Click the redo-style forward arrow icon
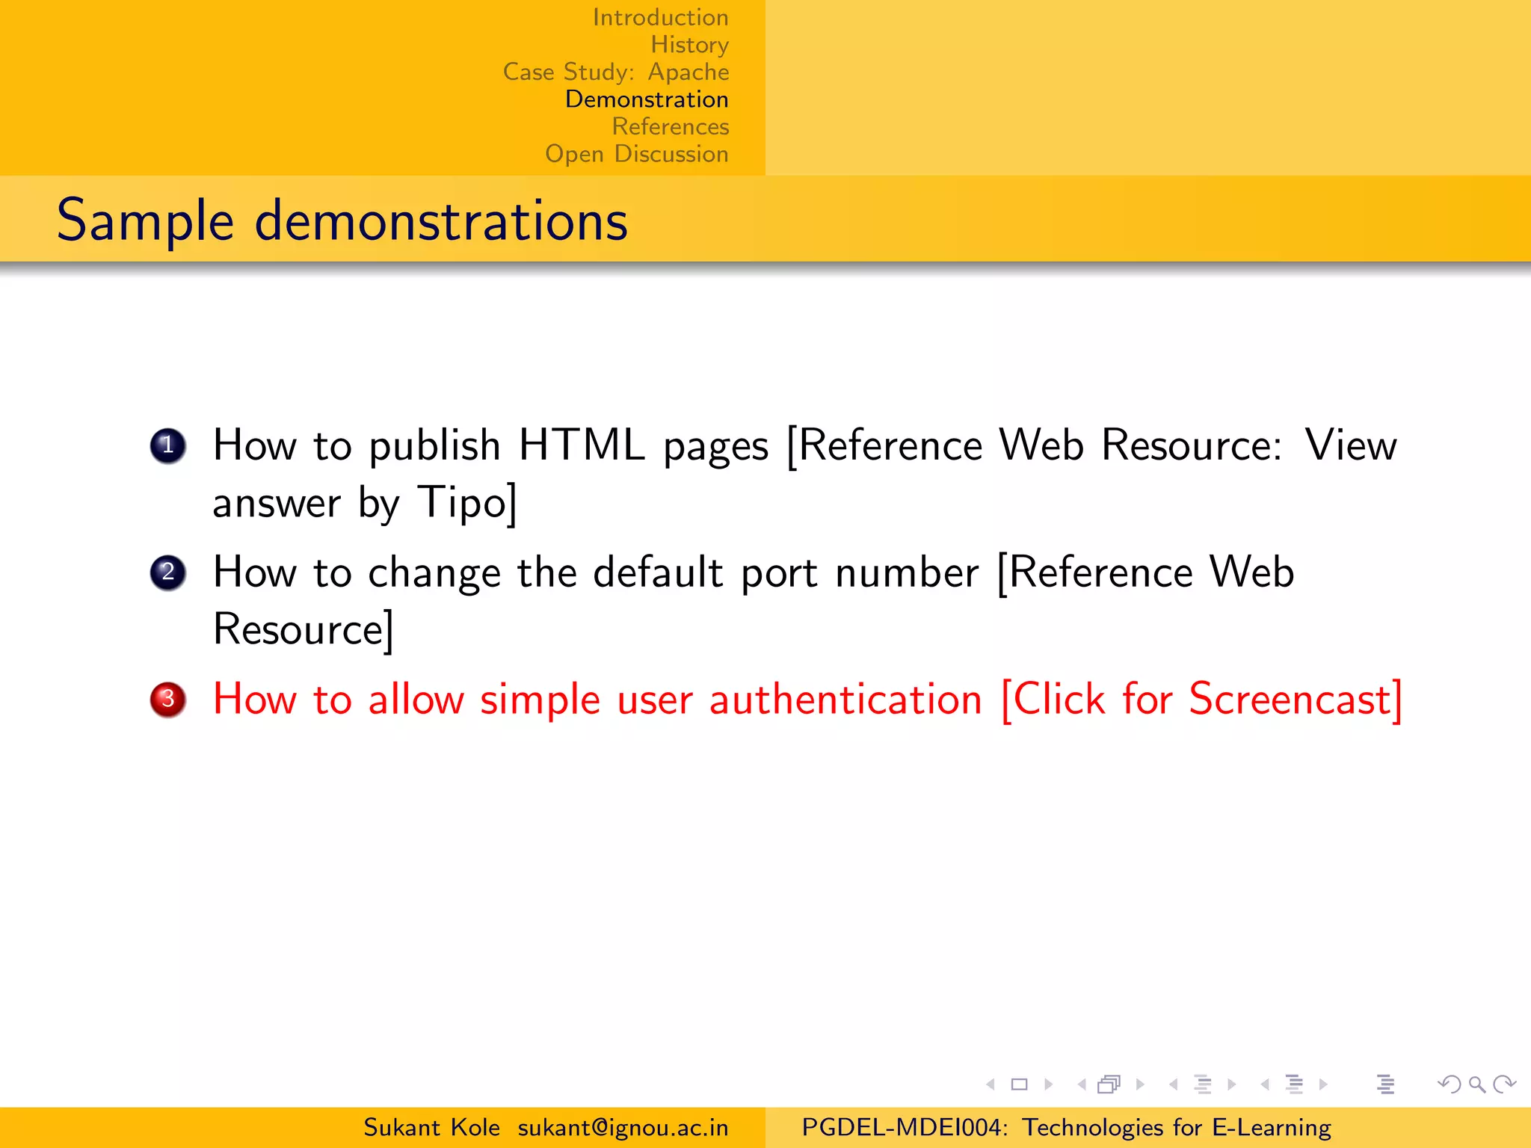The height and width of the screenshot is (1148, 1531). click(x=1504, y=1084)
